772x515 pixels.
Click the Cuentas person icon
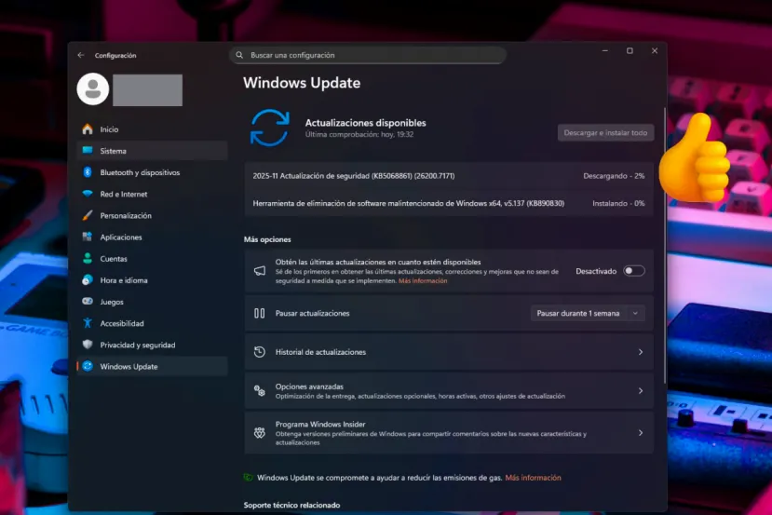(88, 259)
